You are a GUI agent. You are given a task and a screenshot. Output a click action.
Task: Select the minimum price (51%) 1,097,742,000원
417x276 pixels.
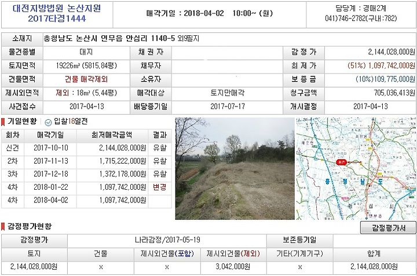381,65
